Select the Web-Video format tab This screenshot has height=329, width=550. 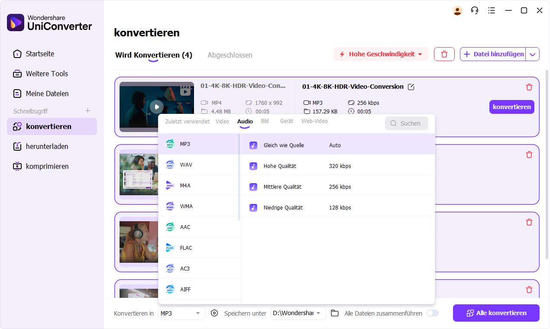point(314,121)
